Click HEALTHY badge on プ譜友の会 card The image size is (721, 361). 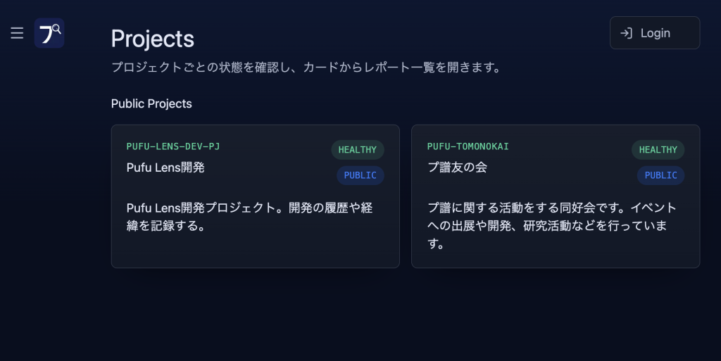[658, 150]
